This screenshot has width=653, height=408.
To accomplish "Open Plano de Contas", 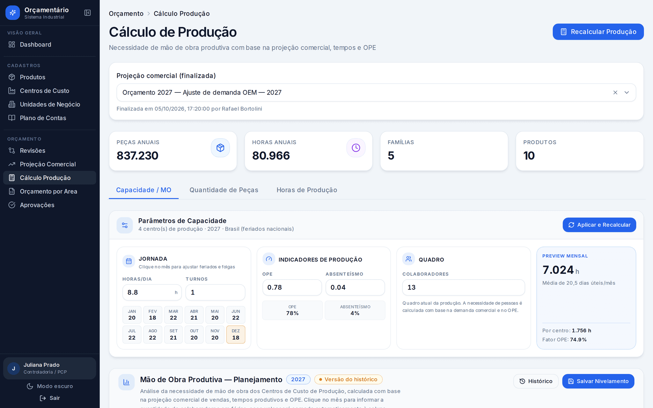I will click(49, 118).
